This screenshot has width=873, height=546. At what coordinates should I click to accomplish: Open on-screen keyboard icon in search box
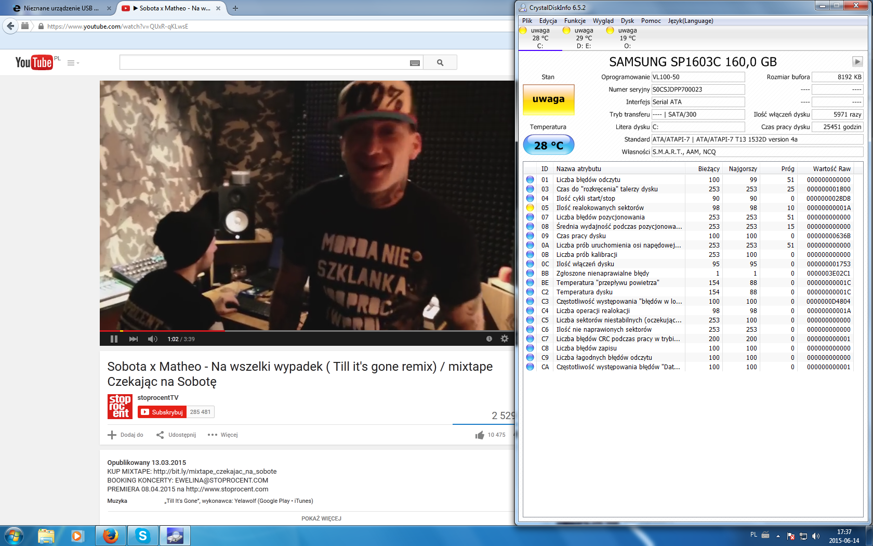(x=415, y=63)
